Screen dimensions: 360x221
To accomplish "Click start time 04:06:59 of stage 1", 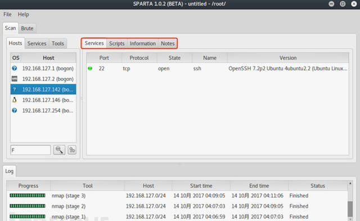I will 199,217.
